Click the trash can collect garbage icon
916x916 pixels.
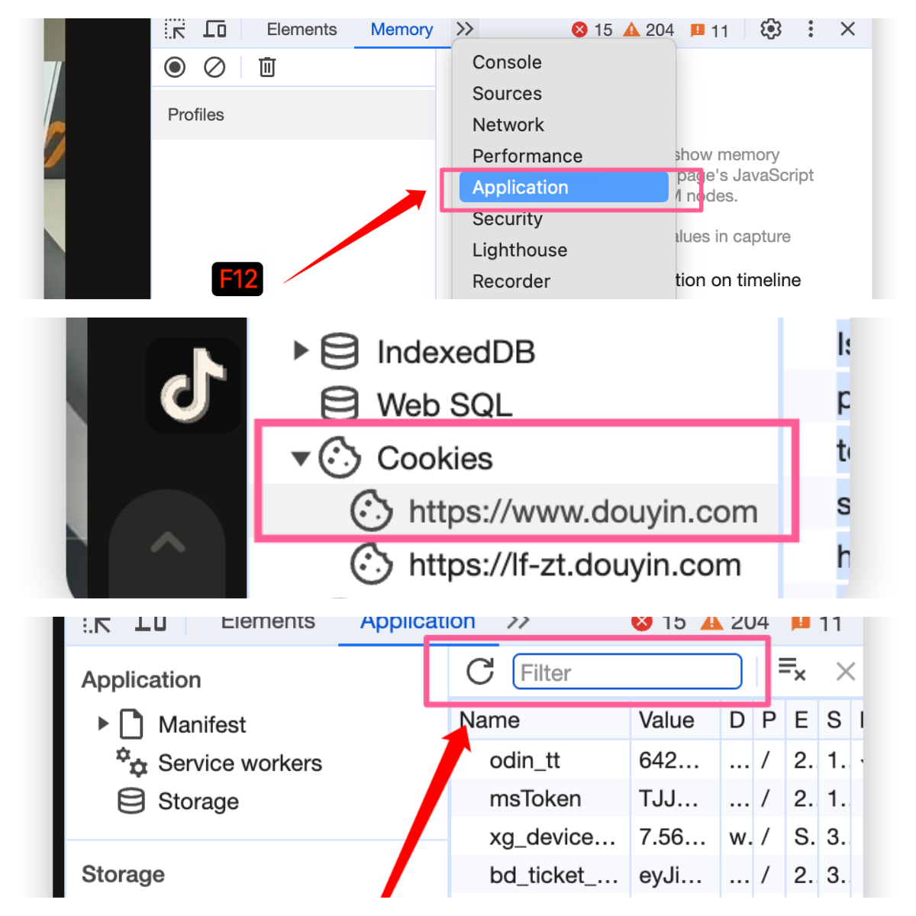[266, 68]
